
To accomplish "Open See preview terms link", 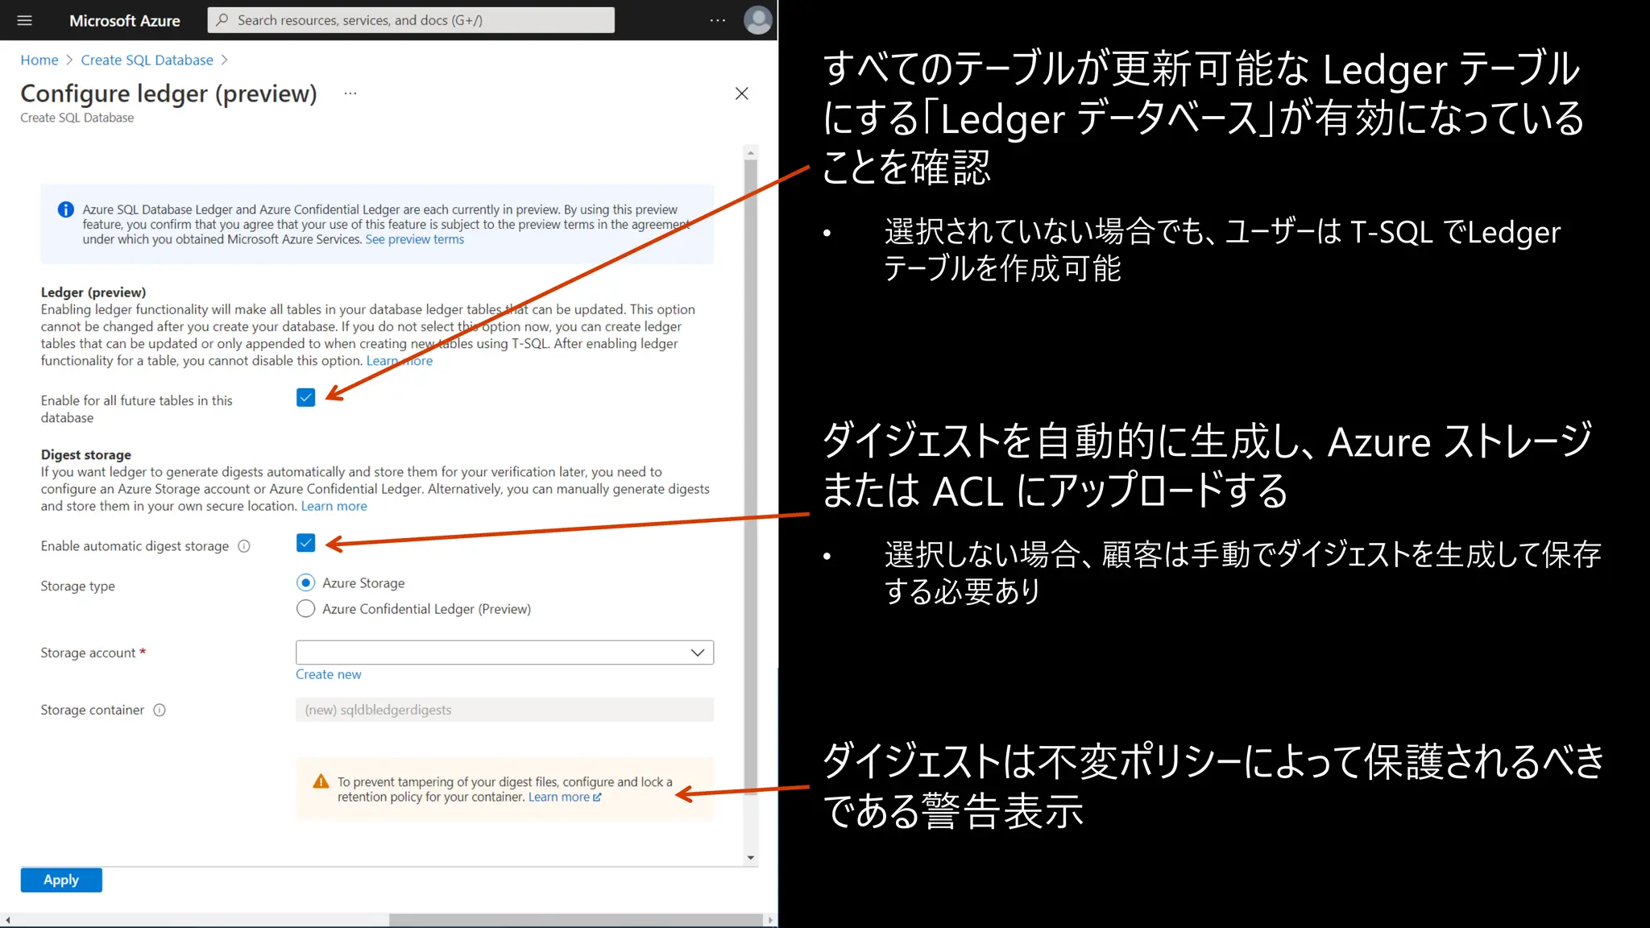I will pos(414,239).
